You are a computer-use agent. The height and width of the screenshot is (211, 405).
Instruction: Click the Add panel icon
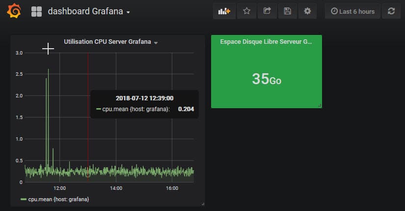coord(224,11)
